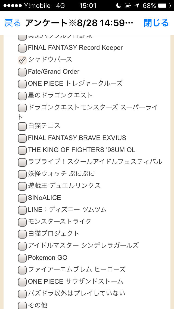Check the パズドラ以外はプレイしていない option
This screenshot has height=309, width=174.
[22, 294]
